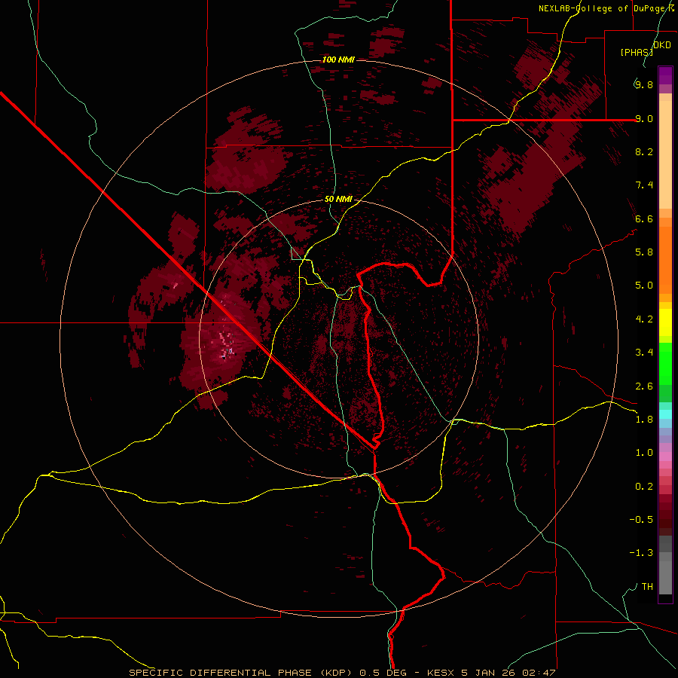
Task: Click the DKD label above the color scale
Action: (x=662, y=45)
